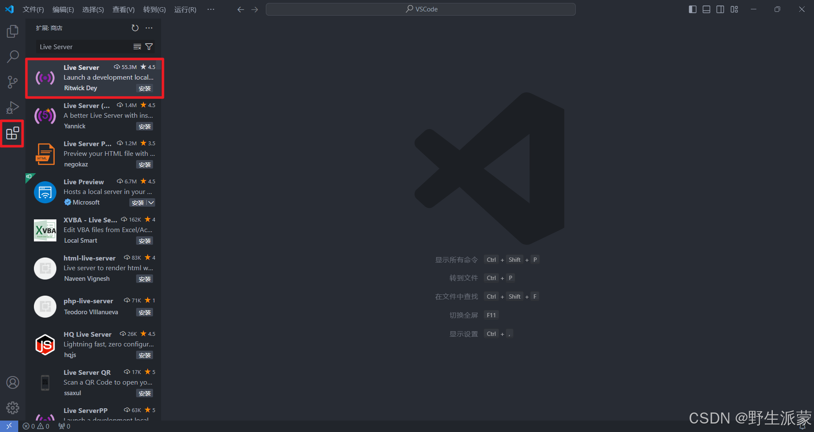
Task: Open the Source Control view
Action: (13, 82)
